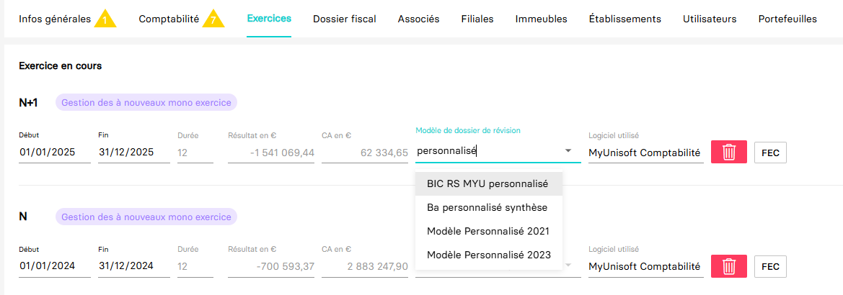843x295 pixels.
Task: Click the N exercise Logiciel utilisé field
Action: (645, 266)
